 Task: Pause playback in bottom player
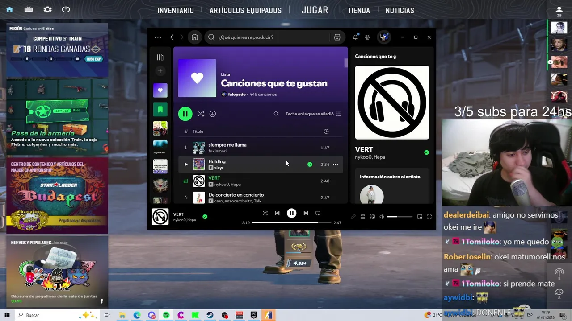click(x=291, y=213)
